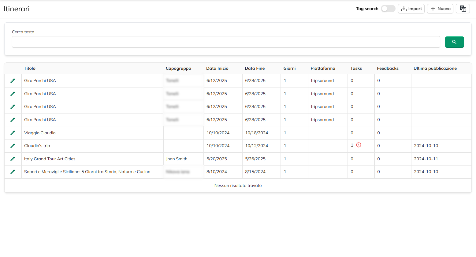The image size is (476, 257).
Task: Click the Ultima pubblicazione column header
Action: coord(435,69)
